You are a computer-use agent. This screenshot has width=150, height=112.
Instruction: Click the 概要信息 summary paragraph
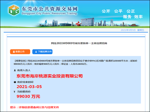point(76,62)
